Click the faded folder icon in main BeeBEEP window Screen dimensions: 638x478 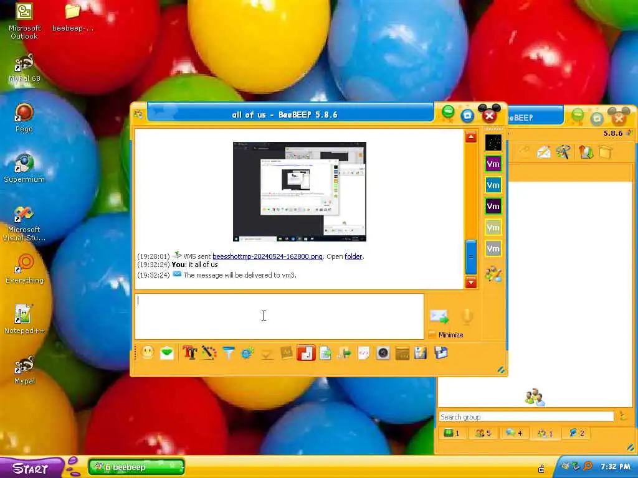point(606,152)
